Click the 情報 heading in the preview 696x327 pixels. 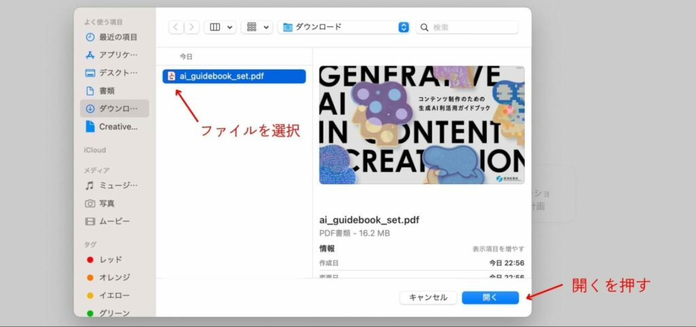pos(327,248)
